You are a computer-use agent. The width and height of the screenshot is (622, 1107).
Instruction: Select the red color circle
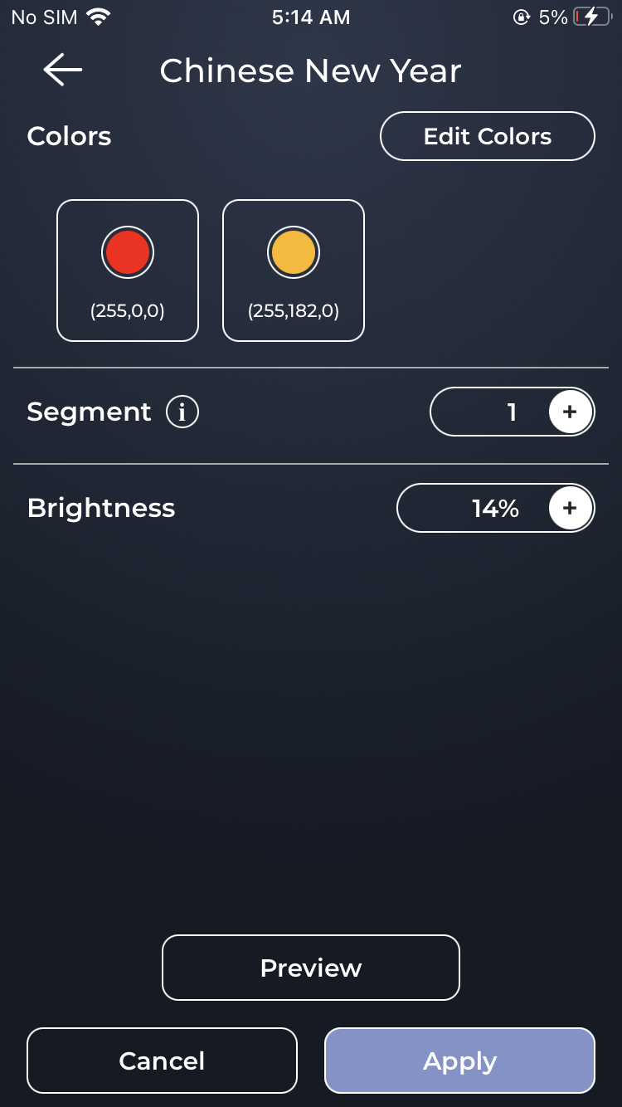pyautogui.click(x=128, y=253)
